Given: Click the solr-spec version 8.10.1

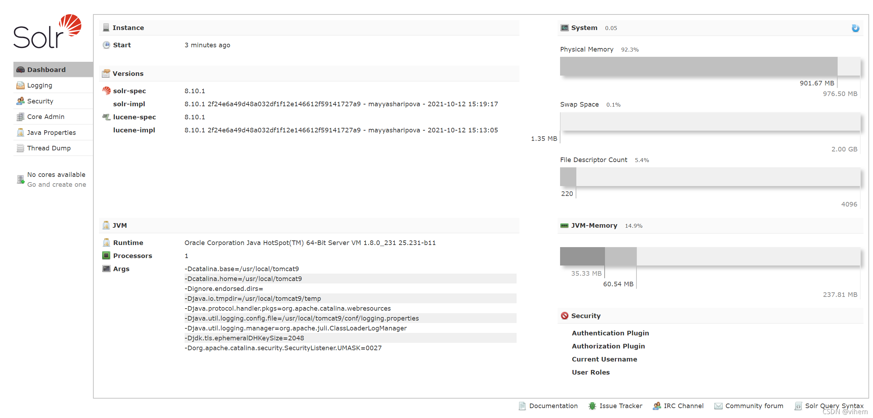Looking at the screenshot, I should tap(195, 91).
